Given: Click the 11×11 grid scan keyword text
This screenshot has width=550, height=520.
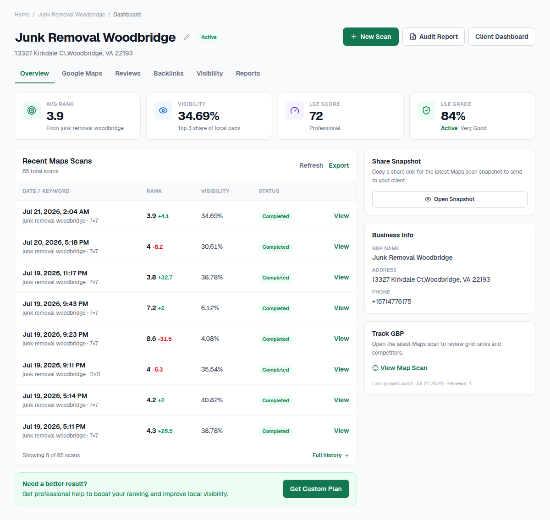Looking at the screenshot, I should coord(61,374).
